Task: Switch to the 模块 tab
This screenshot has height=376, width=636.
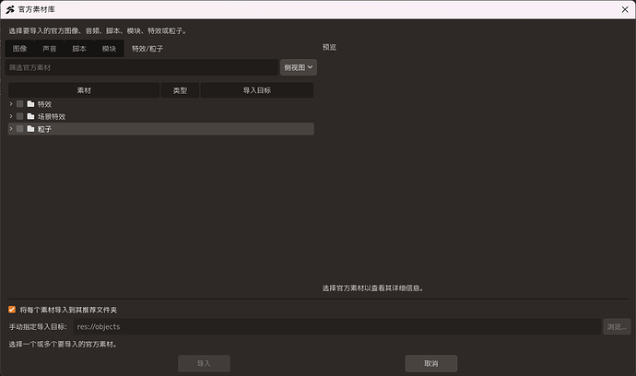Action: (x=109, y=49)
